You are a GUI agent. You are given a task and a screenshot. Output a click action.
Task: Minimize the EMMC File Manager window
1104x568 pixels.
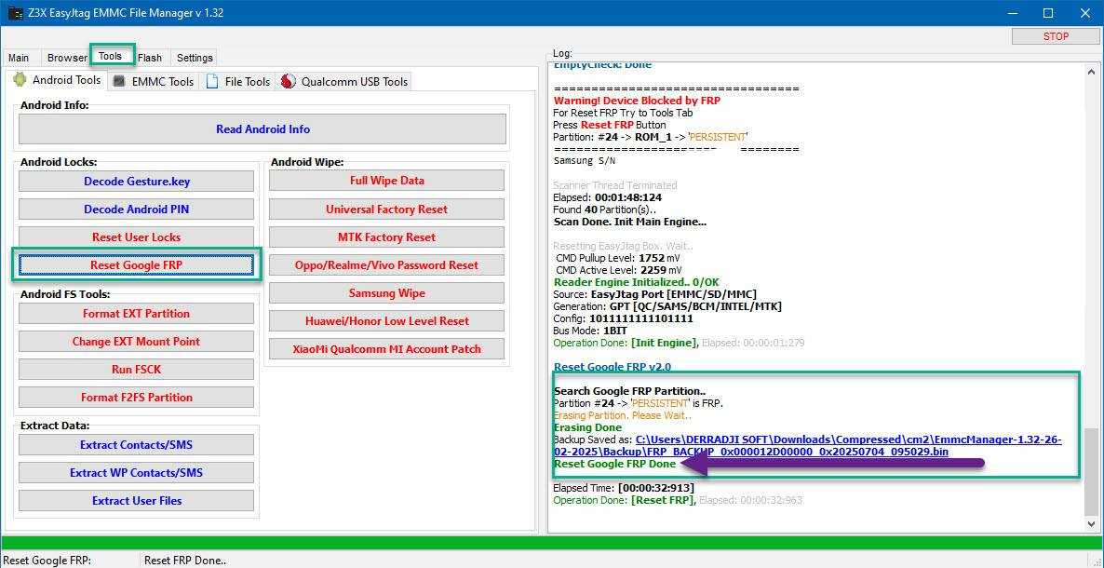coord(1012,13)
